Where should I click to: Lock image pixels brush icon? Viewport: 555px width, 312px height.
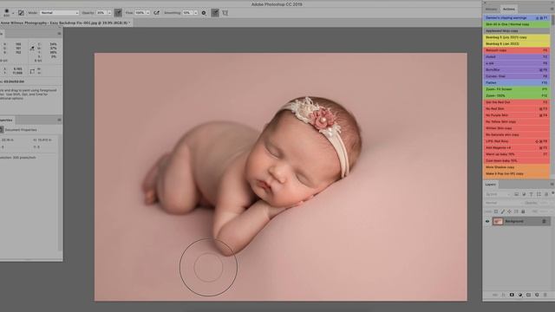pyautogui.click(x=503, y=211)
